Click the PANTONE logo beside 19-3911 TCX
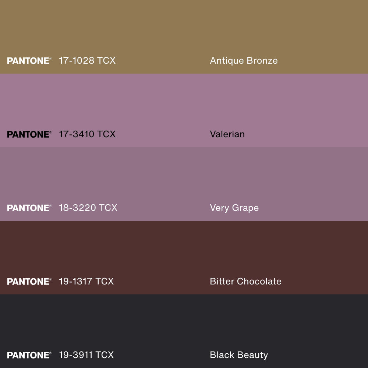This screenshot has width=368, height=368. (29, 355)
